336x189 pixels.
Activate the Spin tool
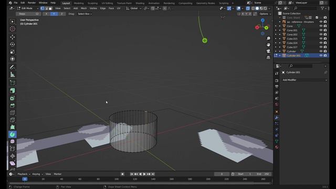click(13, 134)
